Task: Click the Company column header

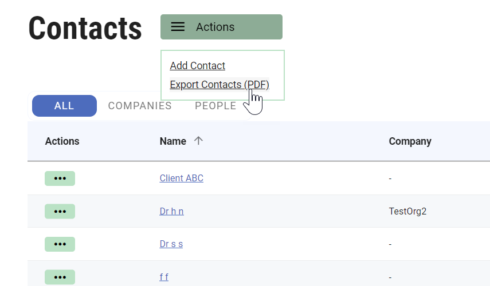Action: click(x=410, y=141)
